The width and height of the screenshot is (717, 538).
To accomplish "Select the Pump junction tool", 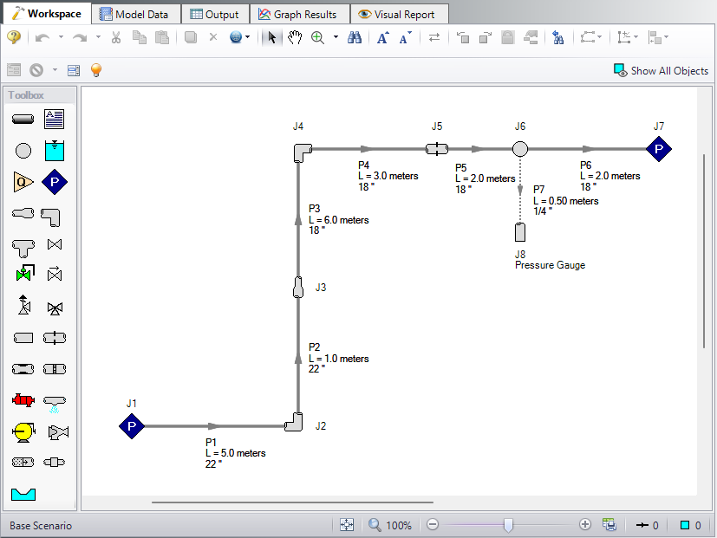I will click(23, 431).
